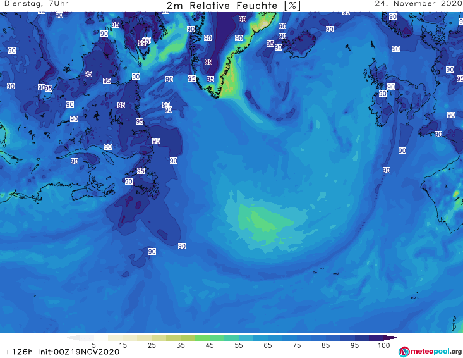
Task: Click the date '24. November 2020'
Action: coord(418,4)
